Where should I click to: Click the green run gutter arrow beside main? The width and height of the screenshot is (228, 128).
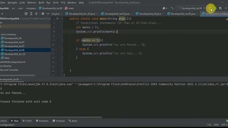[57, 18]
